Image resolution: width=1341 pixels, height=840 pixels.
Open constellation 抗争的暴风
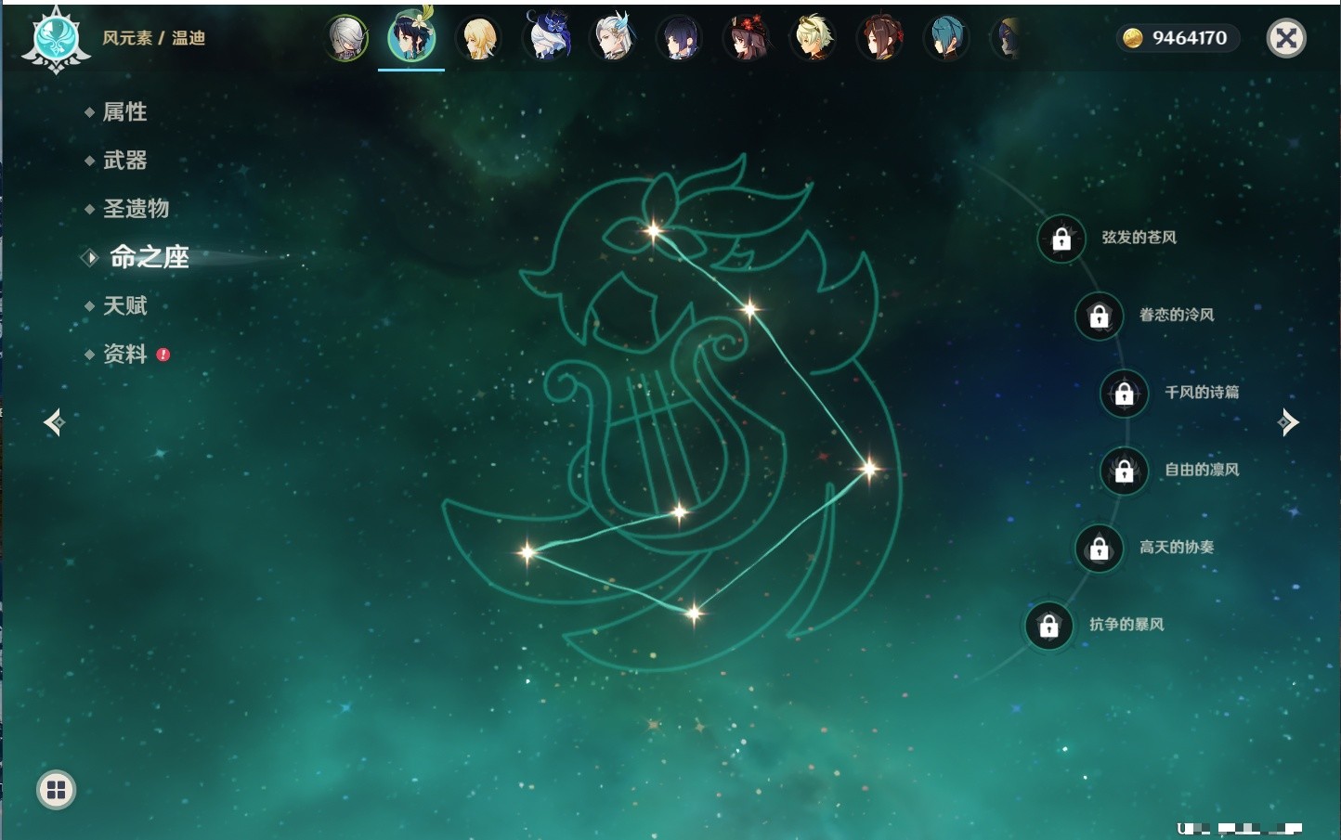coord(1126,624)
